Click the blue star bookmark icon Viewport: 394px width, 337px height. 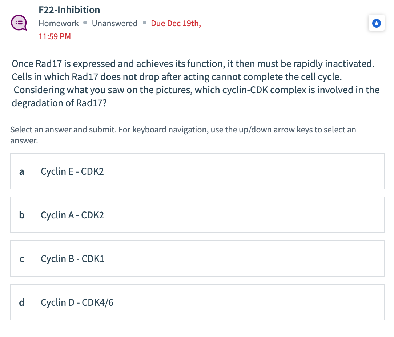click(x=376, y=23)
